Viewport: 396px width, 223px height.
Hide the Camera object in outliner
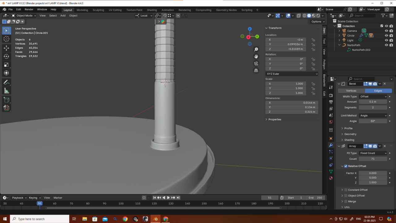tap(386, 31)
